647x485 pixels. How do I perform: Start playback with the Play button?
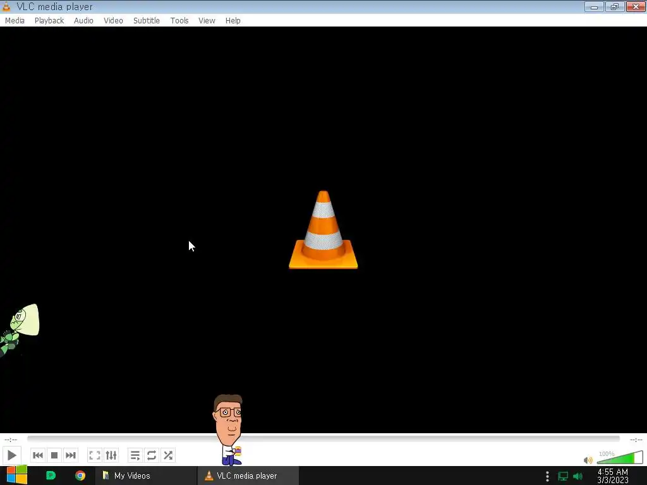11,455
